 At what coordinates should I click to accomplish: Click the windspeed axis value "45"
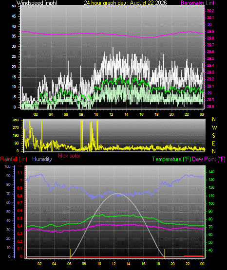[14, 17]
